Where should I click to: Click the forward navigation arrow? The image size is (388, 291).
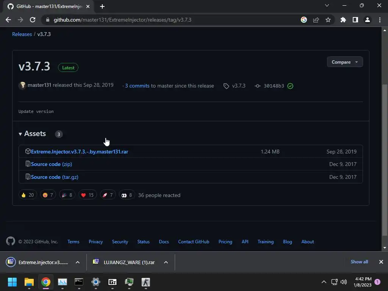click(20, 20)
